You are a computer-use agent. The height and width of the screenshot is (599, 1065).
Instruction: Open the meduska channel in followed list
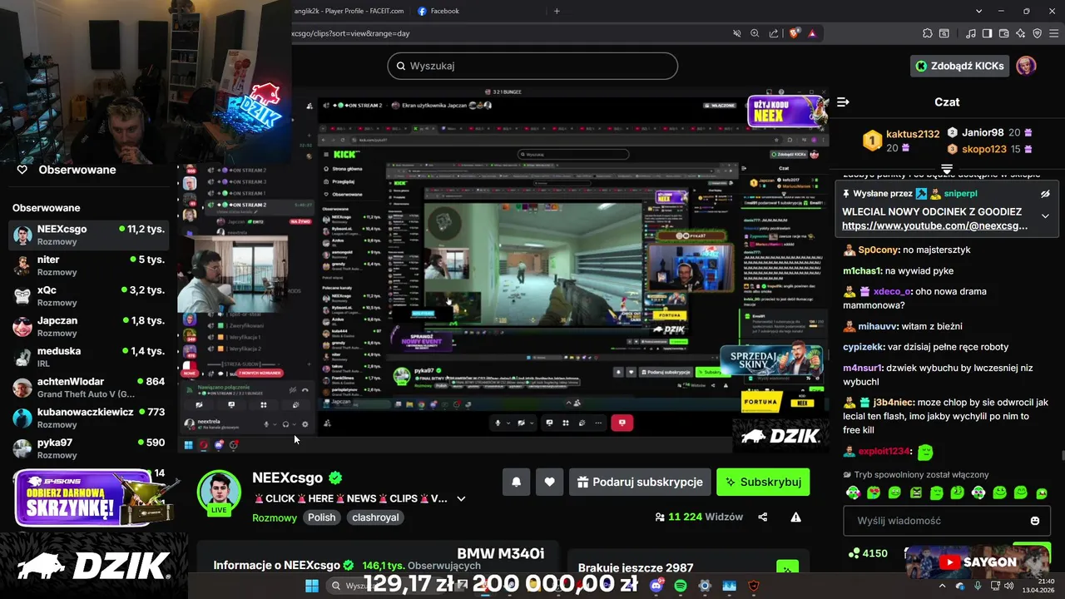pos(89,357)
